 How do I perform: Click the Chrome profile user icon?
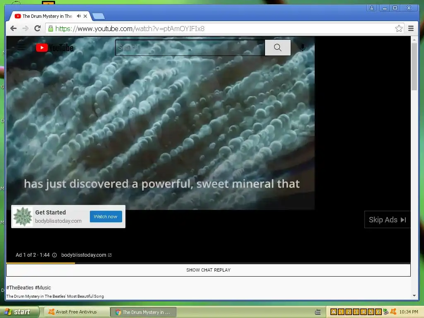point(372,8)
